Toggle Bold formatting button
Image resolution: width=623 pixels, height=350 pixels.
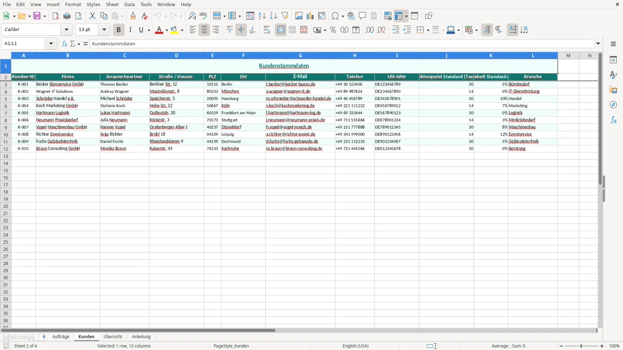coord(118,30)
